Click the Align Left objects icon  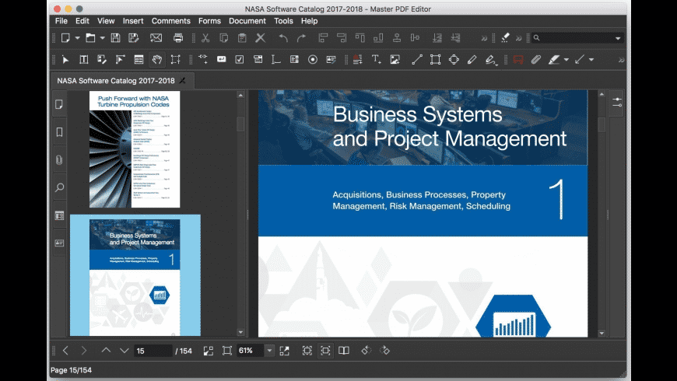(x=323, y=38)
